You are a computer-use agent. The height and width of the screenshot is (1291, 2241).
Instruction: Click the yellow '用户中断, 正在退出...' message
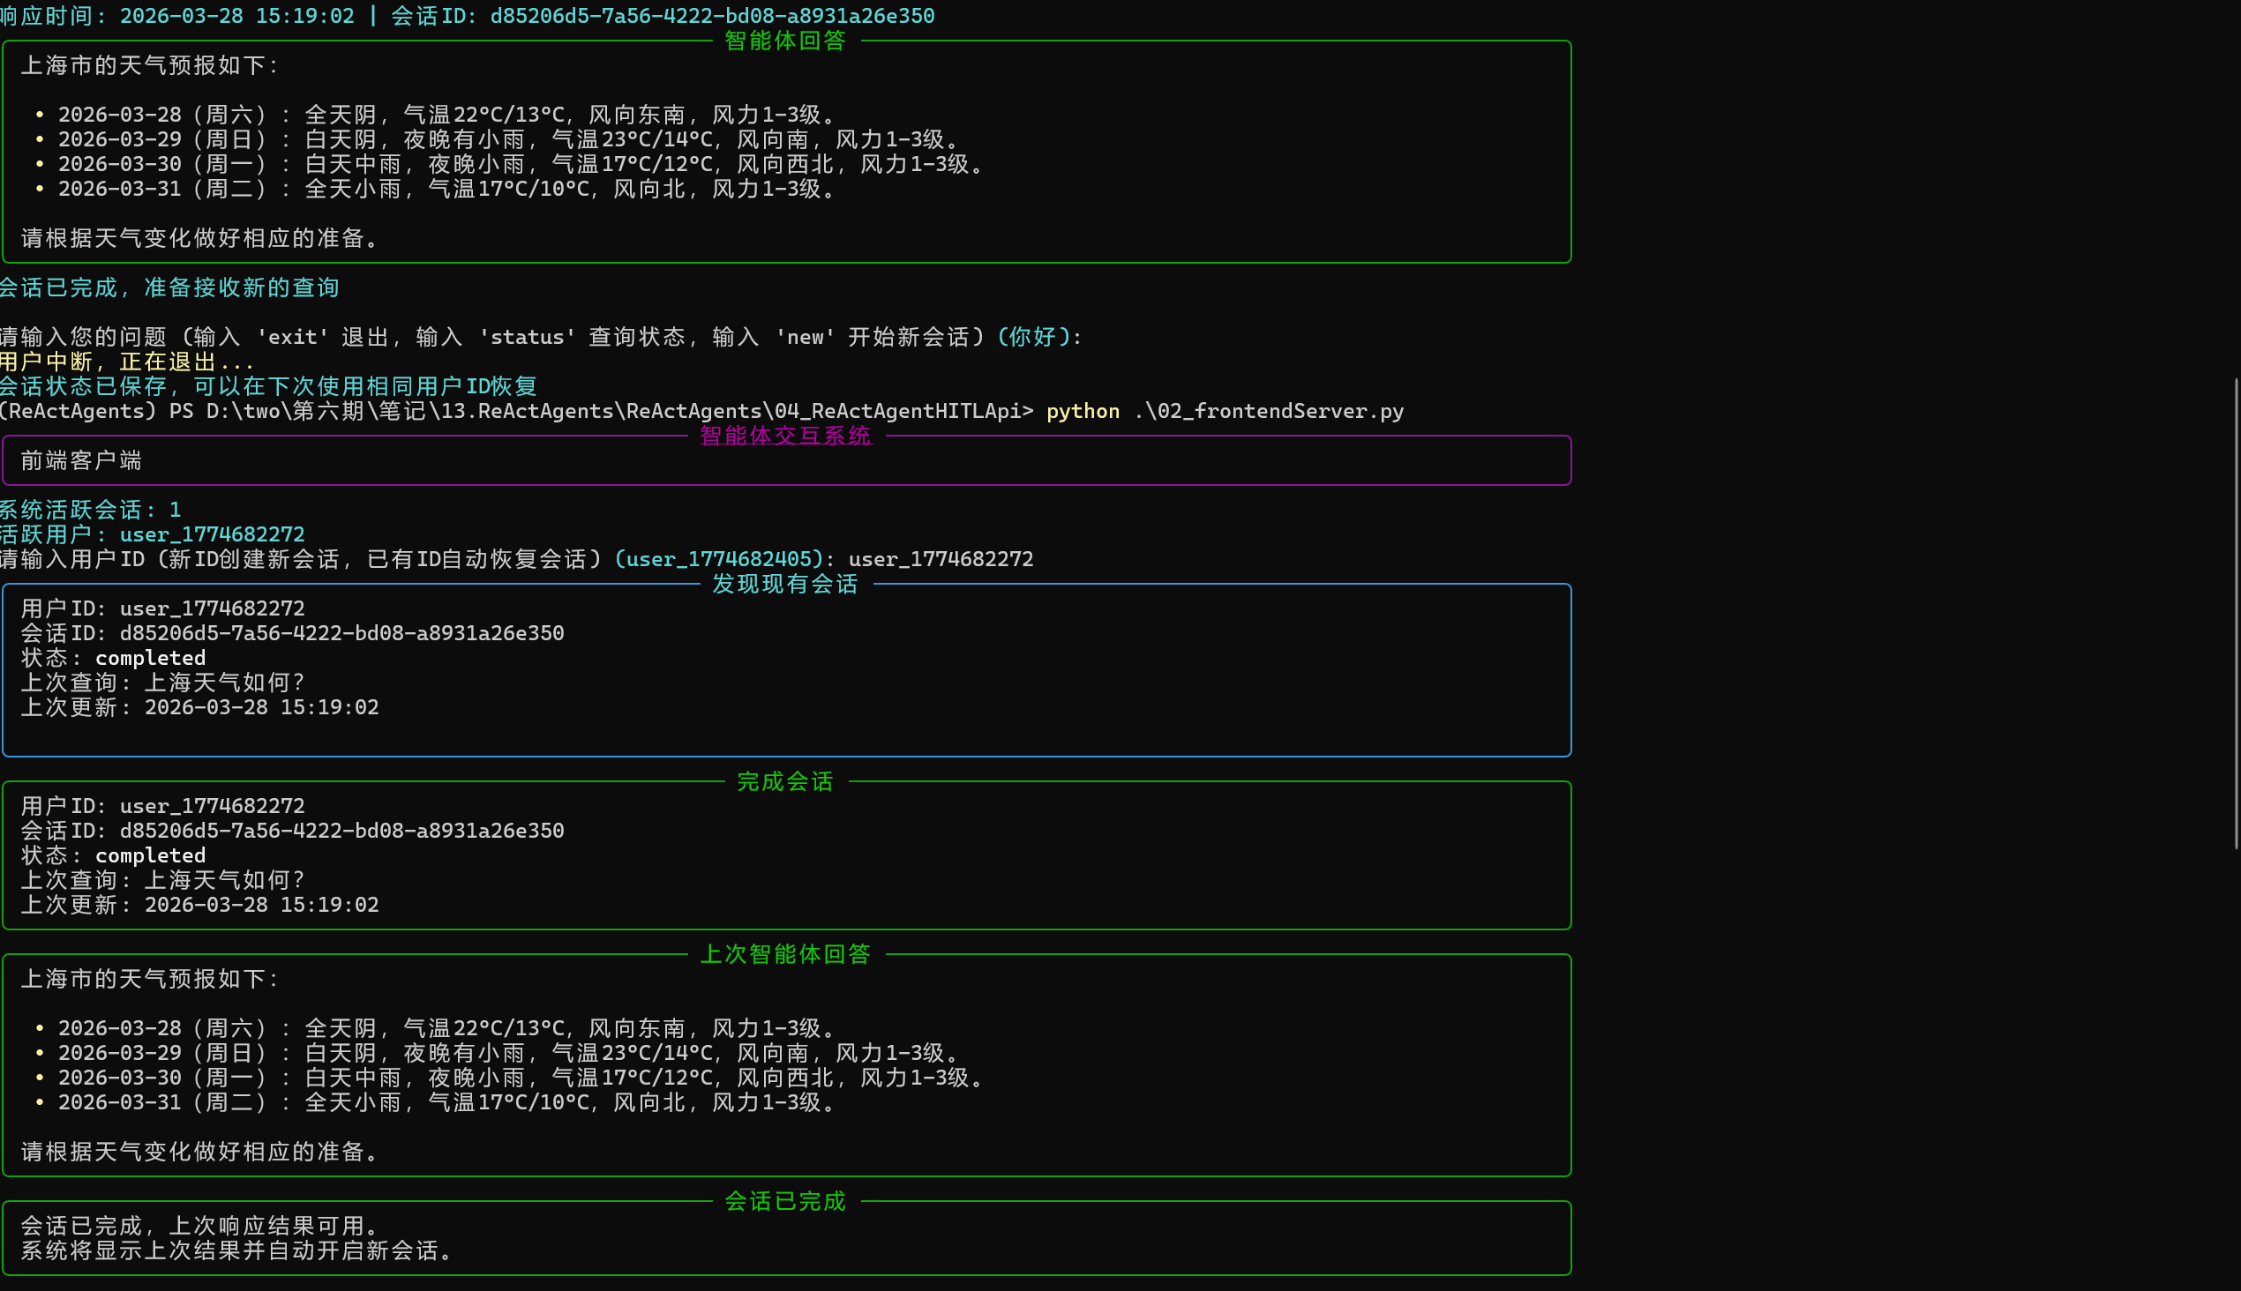tap(127, 362)
